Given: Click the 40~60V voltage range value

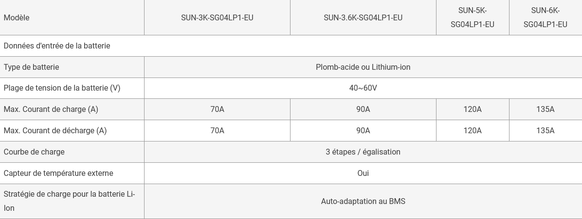Looking at the screenshot, I should point(363,88).
